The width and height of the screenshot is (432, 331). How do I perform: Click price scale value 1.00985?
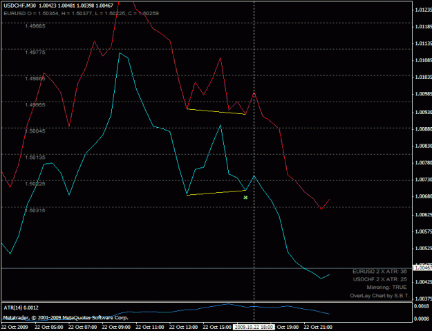423,94
